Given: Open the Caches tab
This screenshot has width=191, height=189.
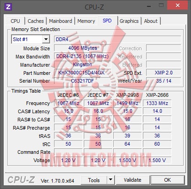Looking at the screenshot, I should coord(36,21).
